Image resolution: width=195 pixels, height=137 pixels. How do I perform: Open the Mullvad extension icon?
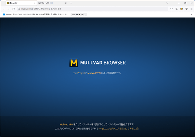pyautogui.click(x=181, y=9)
